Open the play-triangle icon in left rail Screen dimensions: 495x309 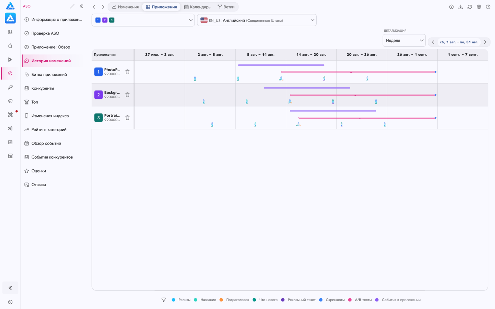(x=10, y=60)
